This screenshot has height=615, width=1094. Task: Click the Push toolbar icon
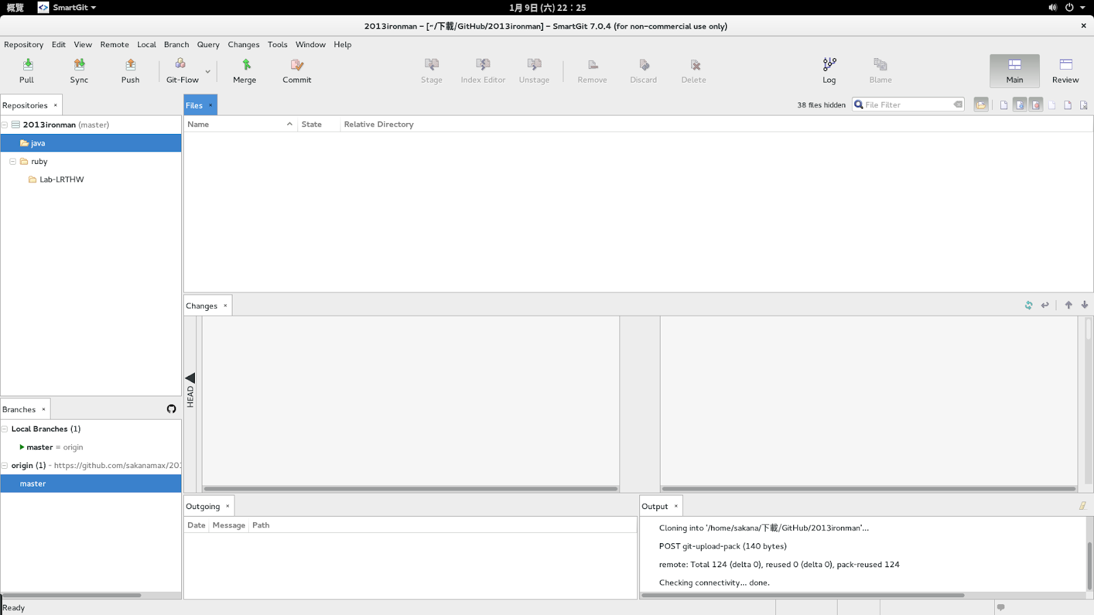tap(131, 71)
